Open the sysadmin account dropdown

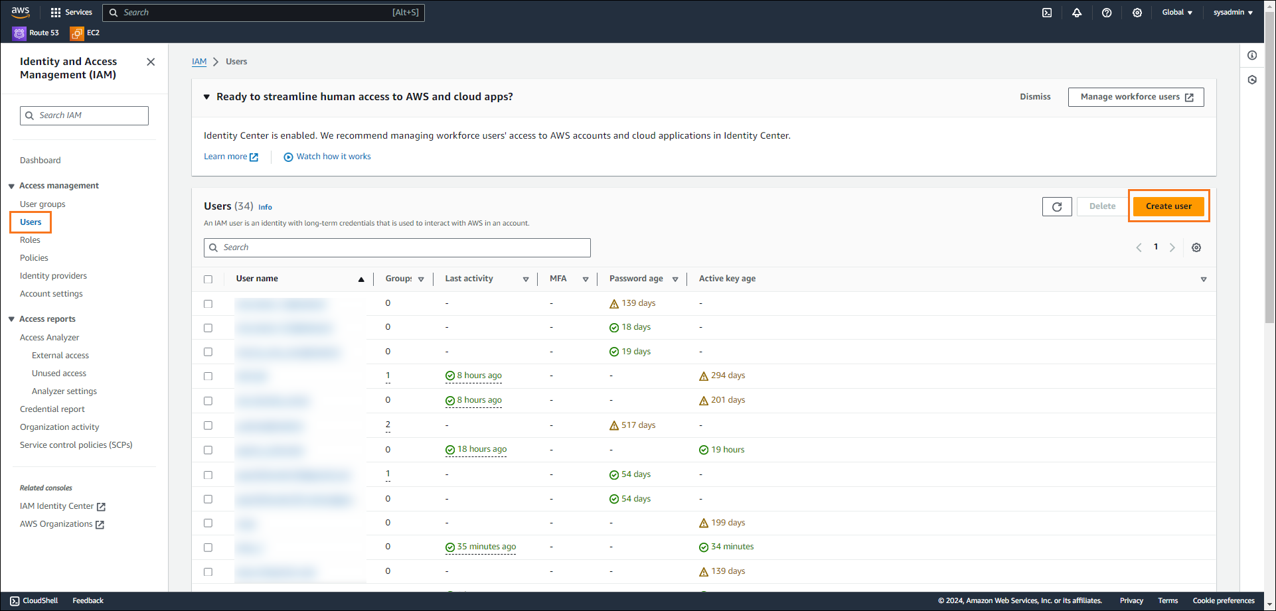click(1233, 13)
